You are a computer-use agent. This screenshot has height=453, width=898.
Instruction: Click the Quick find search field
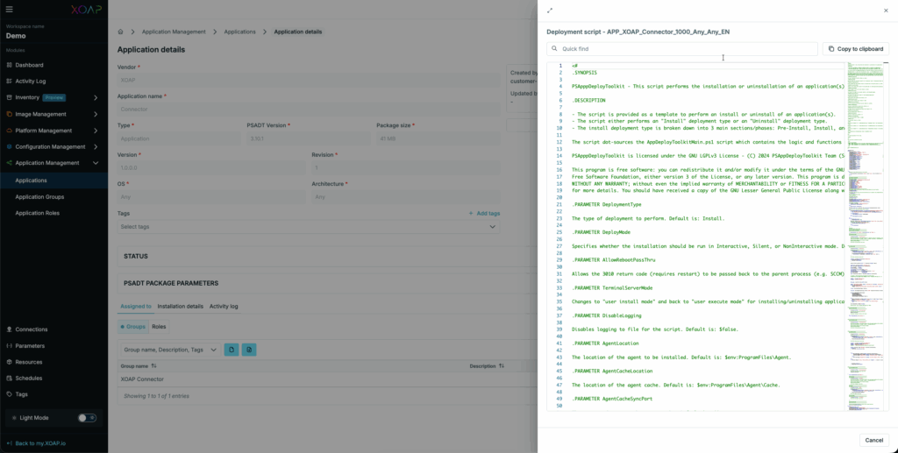pyautogui.click(x=682, y=49)
